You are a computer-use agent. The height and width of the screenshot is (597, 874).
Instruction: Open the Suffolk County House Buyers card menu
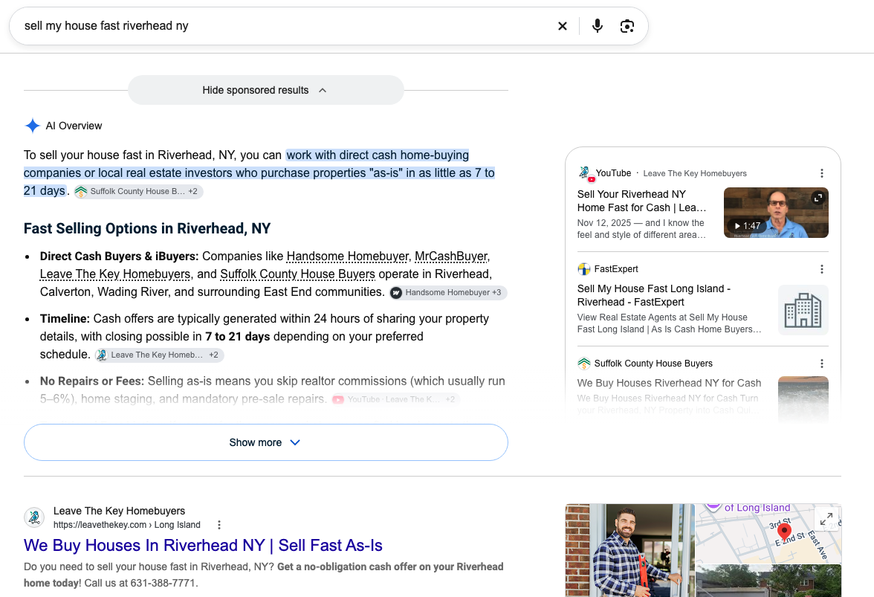pyautogui.click(x=822, y=364)
